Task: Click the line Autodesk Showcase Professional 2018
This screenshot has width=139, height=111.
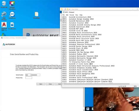Action: click(x=81, y=44)
